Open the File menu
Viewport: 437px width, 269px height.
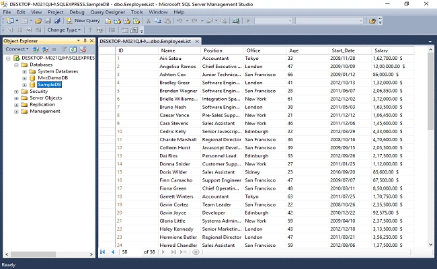[x=7, y=12]
